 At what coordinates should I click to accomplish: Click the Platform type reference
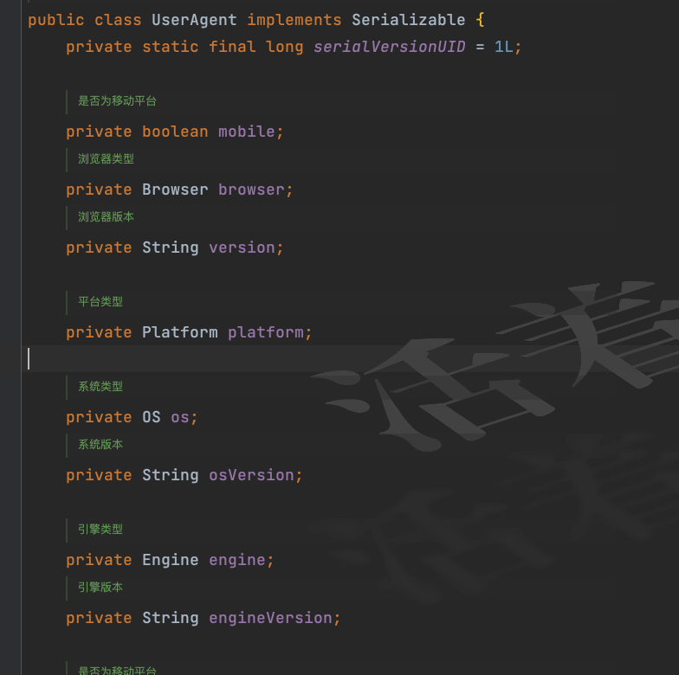(x=179, y=332)
